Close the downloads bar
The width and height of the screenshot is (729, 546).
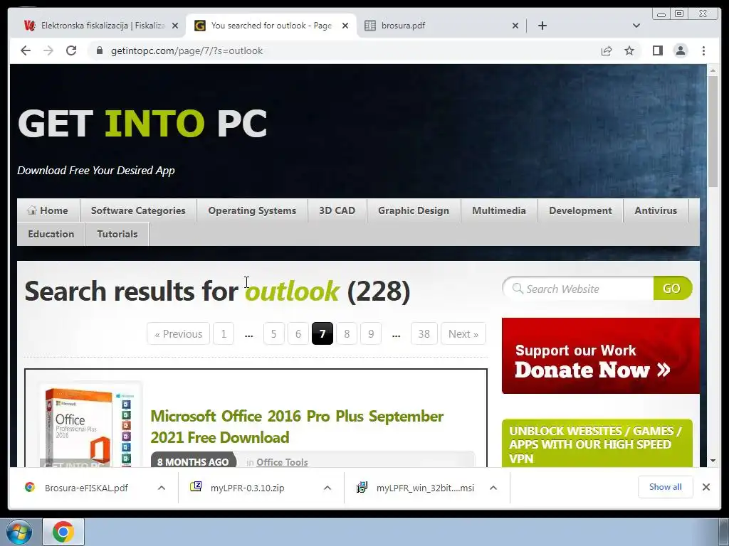[x=706, y=486]
